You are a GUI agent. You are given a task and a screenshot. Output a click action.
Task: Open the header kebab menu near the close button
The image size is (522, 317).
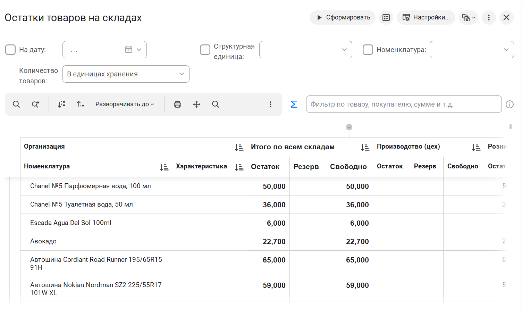[x=489, y=17]
